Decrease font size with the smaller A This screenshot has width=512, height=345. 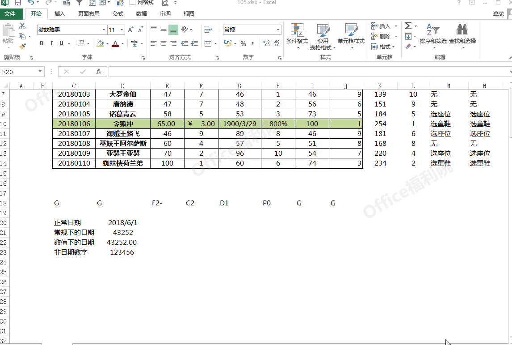[x=140, y=30]
